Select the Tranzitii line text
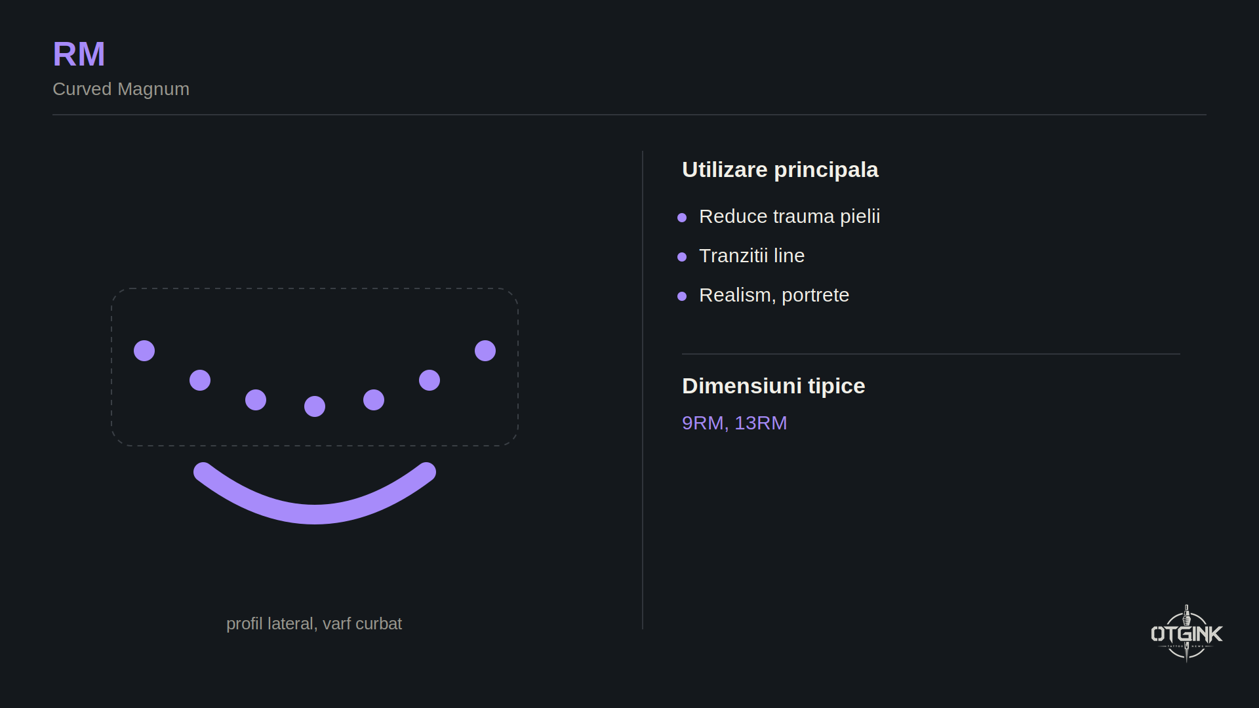 point(751,256)
